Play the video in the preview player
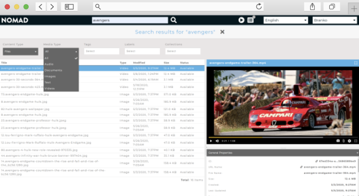This screenshot has width=359, height=196. click(211, 141)
